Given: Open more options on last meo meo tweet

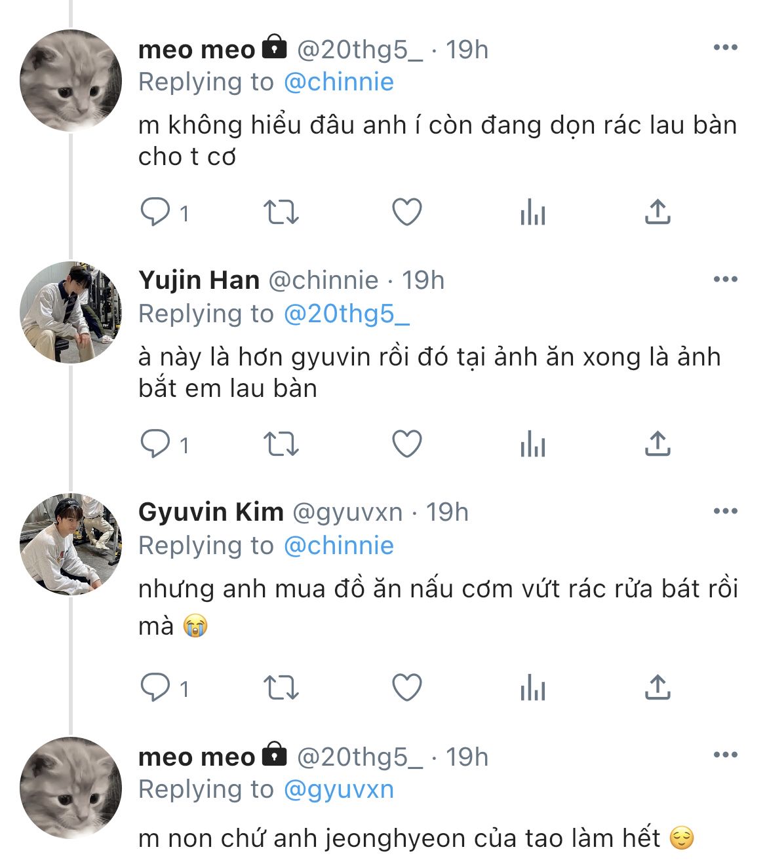Looking at the screenshot, I should point(725,756).
